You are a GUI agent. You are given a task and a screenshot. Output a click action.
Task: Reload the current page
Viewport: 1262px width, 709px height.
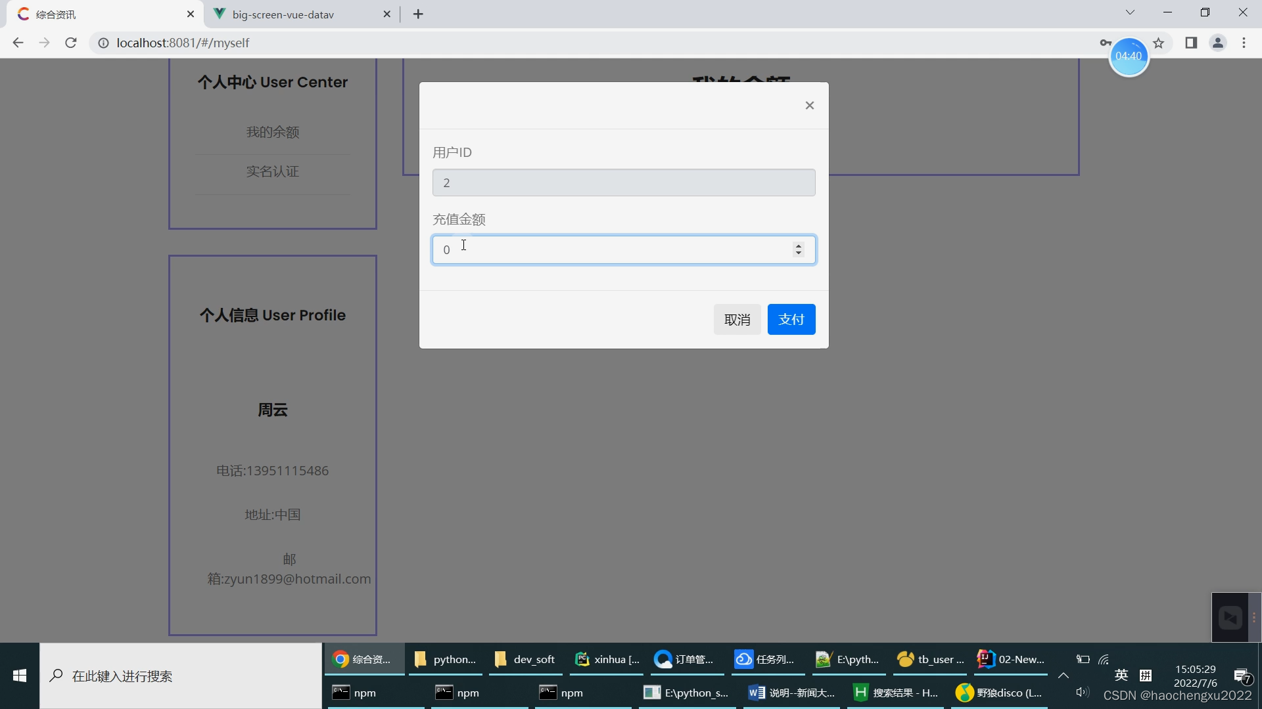[x=71, y=43]
